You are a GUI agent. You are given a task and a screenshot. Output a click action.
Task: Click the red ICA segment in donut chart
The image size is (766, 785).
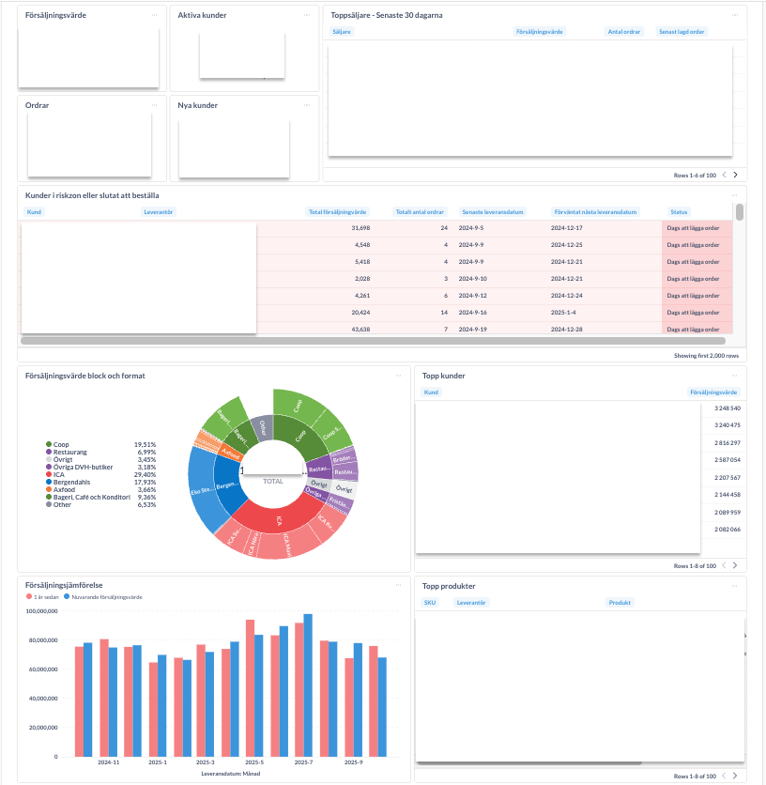[277, 518]
